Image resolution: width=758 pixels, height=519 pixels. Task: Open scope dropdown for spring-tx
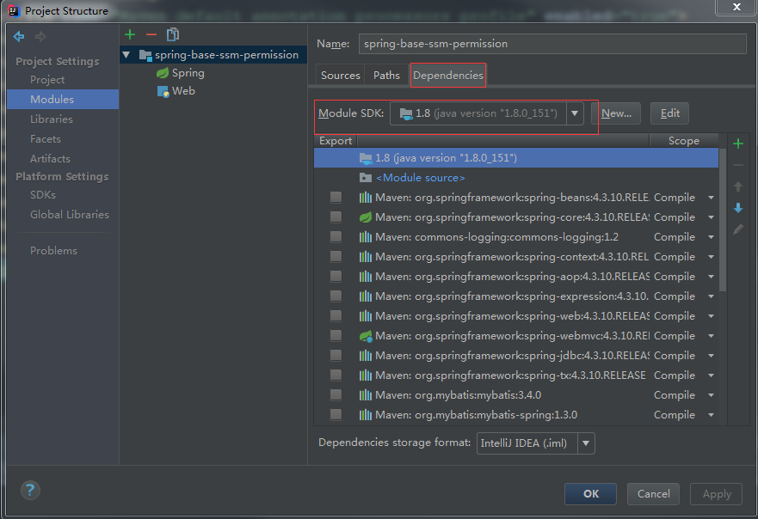pyautogui.click(x=711, y=376)
